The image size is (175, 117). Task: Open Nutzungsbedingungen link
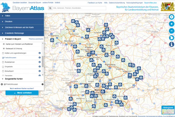(135, 3)
